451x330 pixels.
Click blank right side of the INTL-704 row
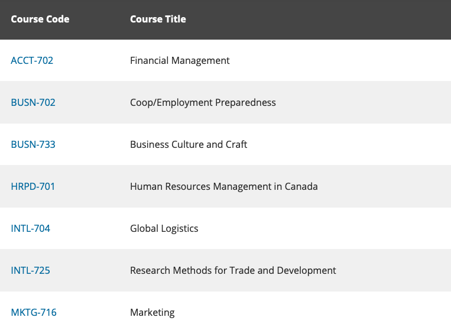pos(355,228)
